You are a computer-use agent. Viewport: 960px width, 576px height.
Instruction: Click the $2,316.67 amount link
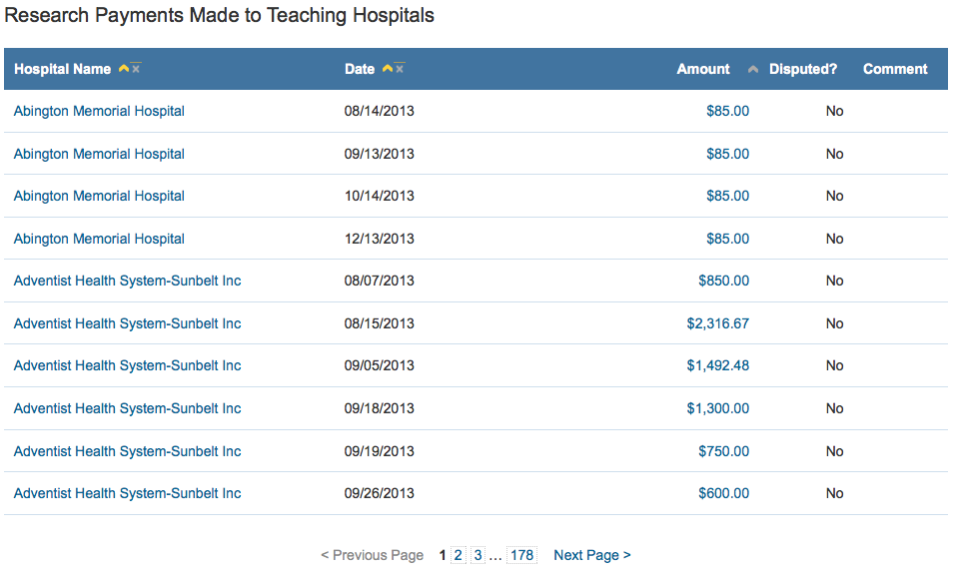coord(717,323)
